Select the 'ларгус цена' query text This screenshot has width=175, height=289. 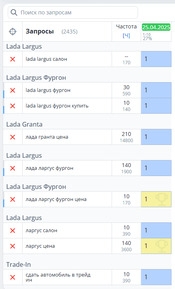tap(40, 246)
